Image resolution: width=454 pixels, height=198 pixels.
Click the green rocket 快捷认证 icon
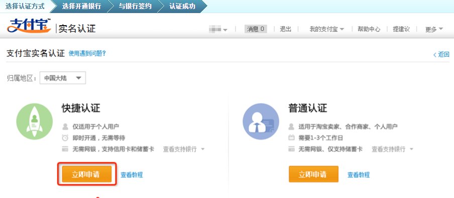coord(35,122)
